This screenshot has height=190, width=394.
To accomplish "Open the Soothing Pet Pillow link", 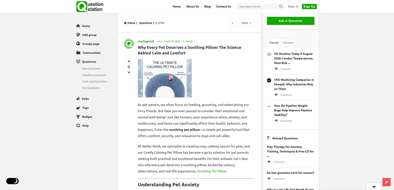I will coord(212,171).
